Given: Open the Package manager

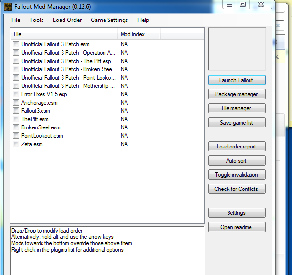Looking at the screenshot, I should [x=236, y=94].
